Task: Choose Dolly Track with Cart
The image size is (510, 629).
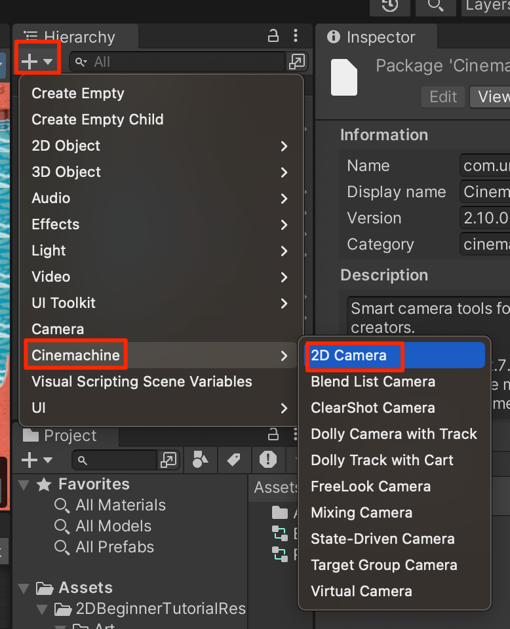Action: 395,460
